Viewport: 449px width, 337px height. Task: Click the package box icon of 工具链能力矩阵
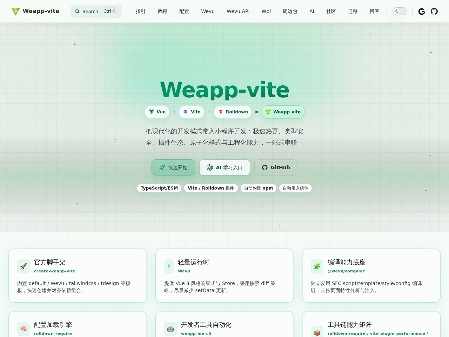coord(317,332)
